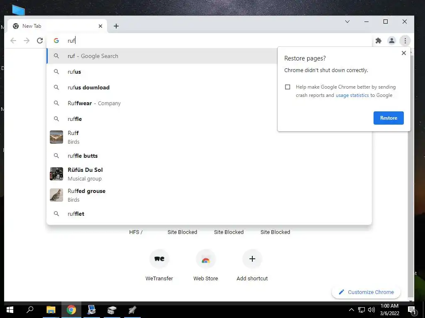Open the Web Store shortcut

point(206,265)
